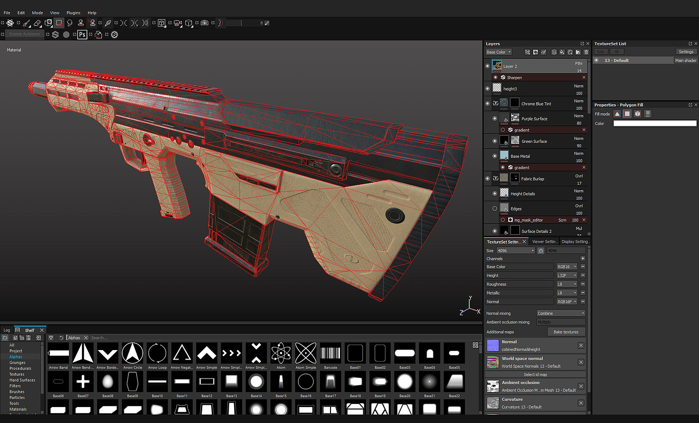This screenshot has height=423, width=699.
Task: Activate the Polygon Fill tool
Action: (x=59, y=23)
